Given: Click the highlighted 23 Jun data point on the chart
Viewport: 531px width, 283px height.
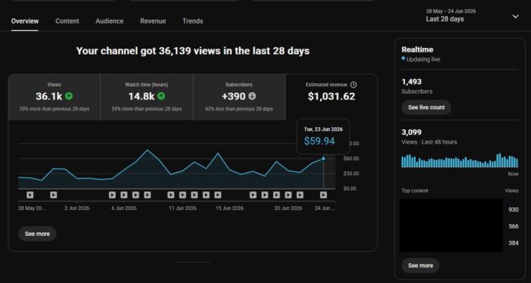Looking at the screenshot, I should pyautogui.click(x=324, y=158).
